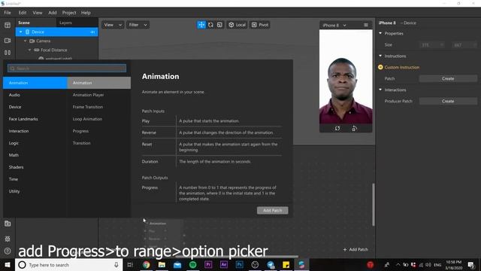Viewport: 481px width, 271px height.
Task: Restart the simulator preview
Action: (x=337, y=129)
